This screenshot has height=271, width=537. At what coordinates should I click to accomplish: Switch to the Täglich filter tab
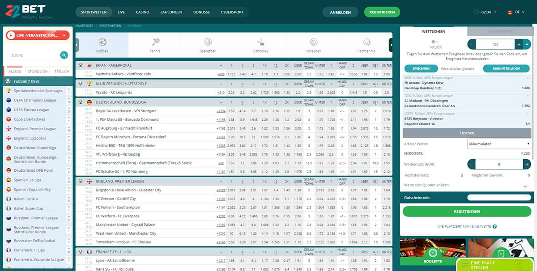point(62,72)
